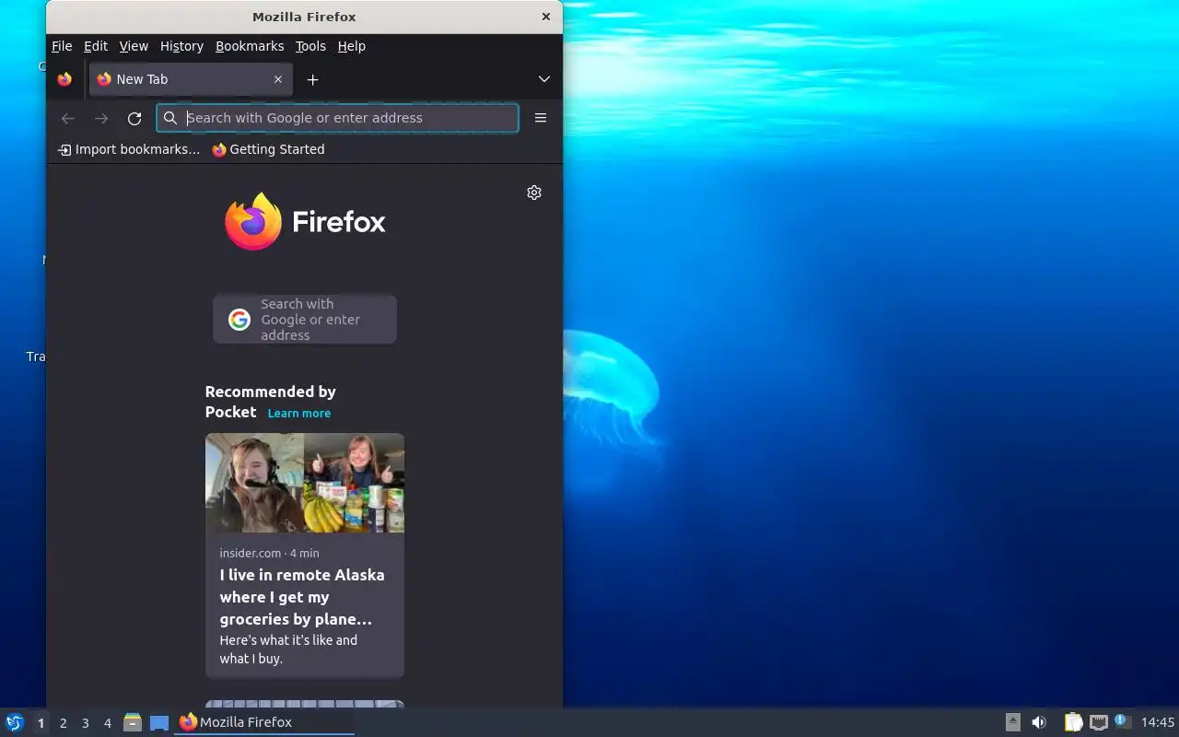The width and height of the screenshot is (1179, 737).
Task: Close the New Tab tab
Action: [278, 79]
